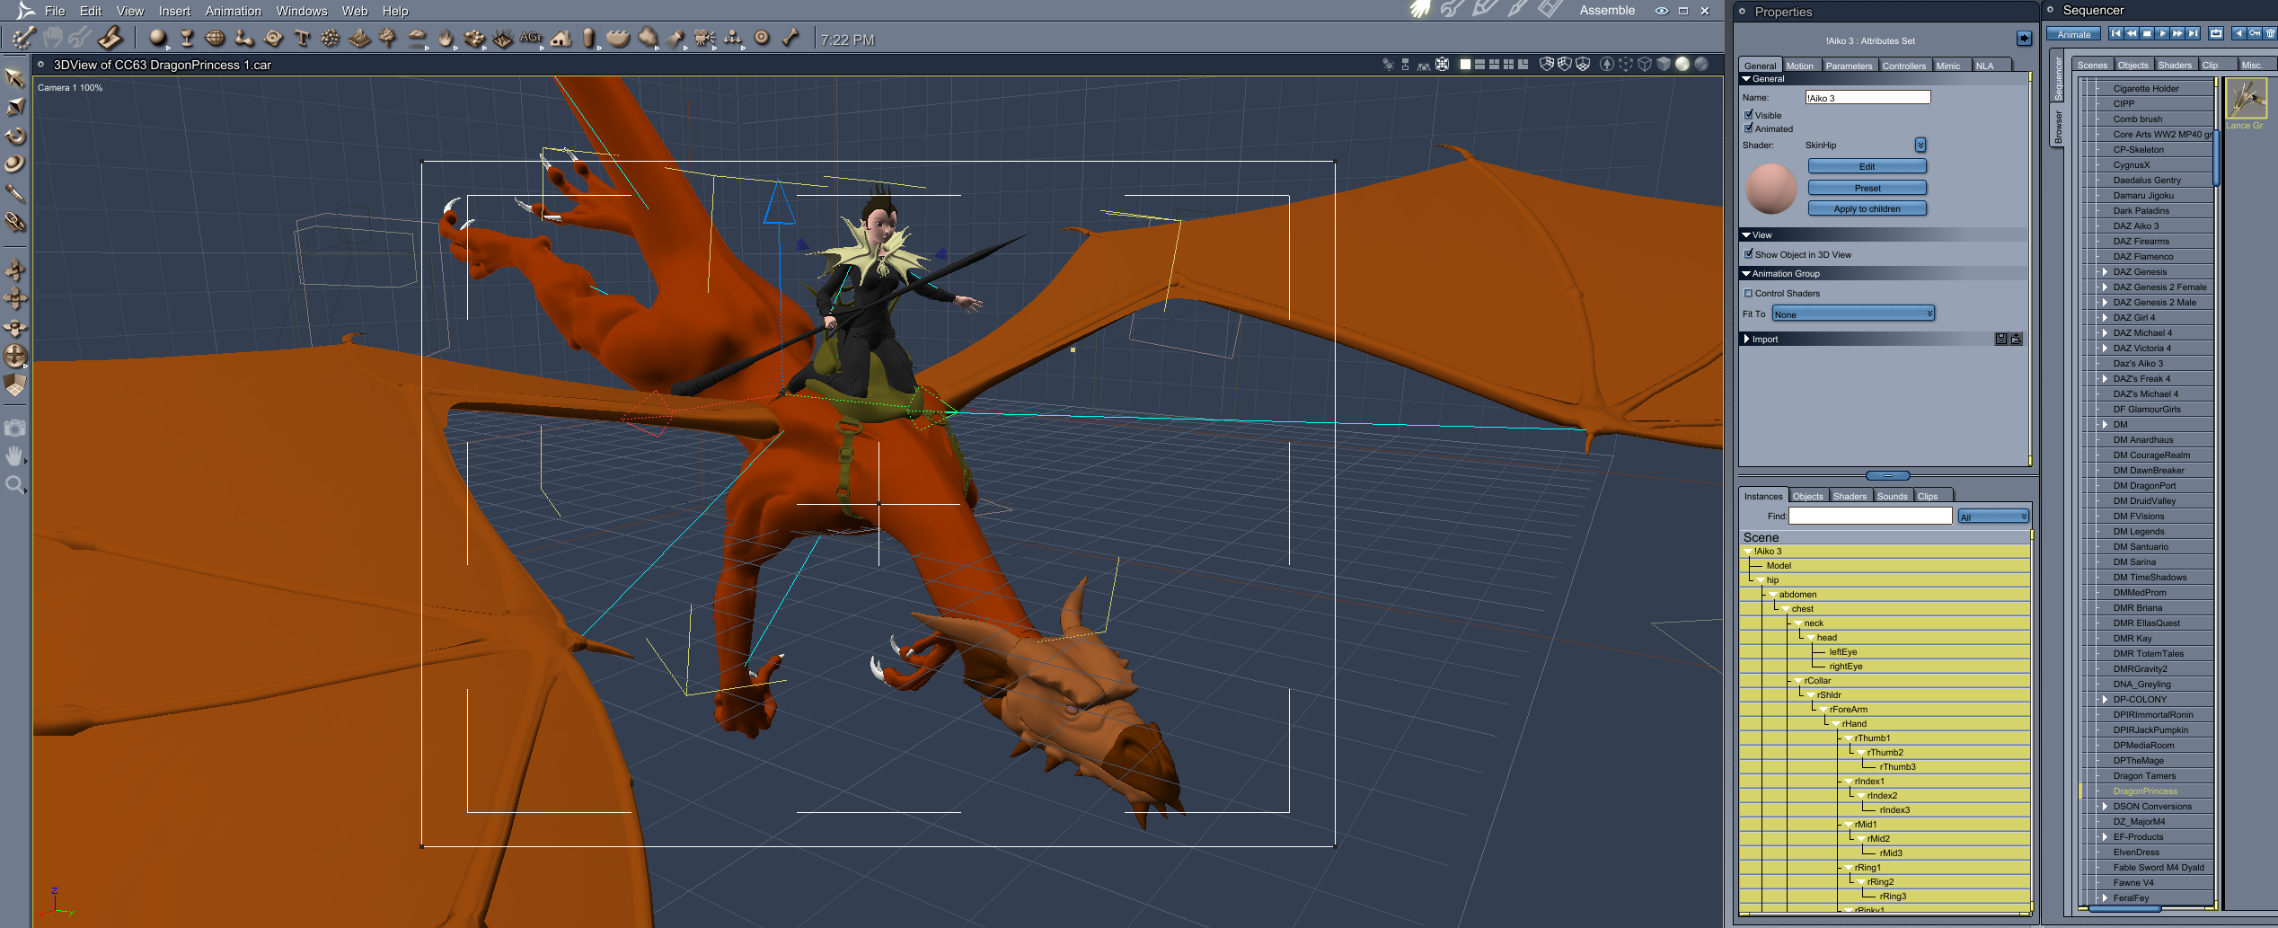Click the Play button in Sequencer
The width and height of the screenshot is (2278, 928).
click(2162, 33)
